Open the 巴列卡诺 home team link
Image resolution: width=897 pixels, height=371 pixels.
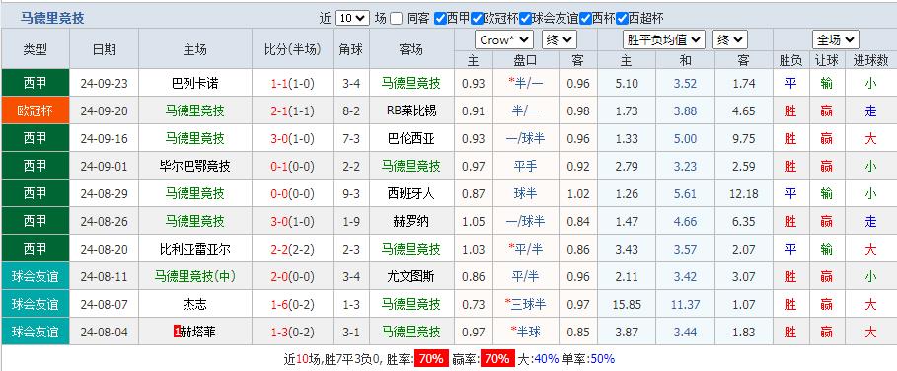point(195,84)
